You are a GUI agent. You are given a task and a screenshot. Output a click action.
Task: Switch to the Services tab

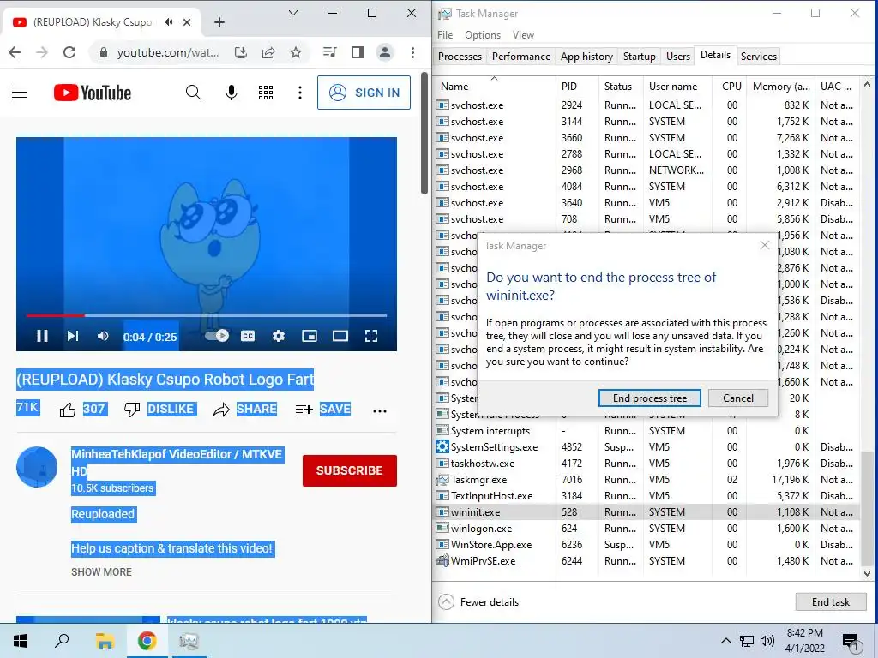tap(758, 56)
